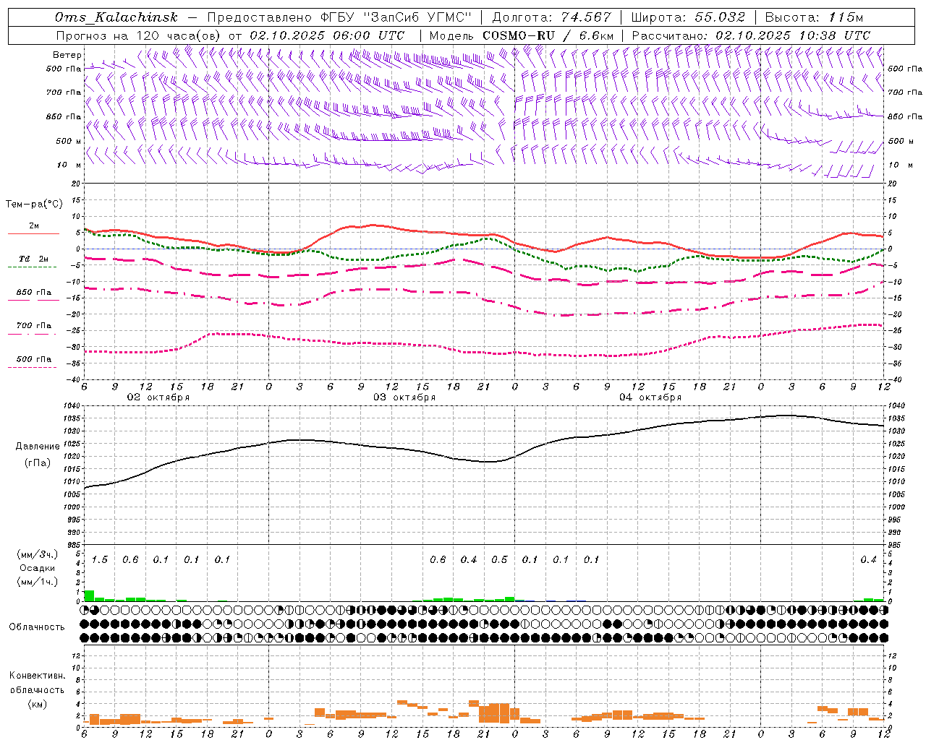
Task: Click the Осадки precipitation label
Action: point(37,568)
